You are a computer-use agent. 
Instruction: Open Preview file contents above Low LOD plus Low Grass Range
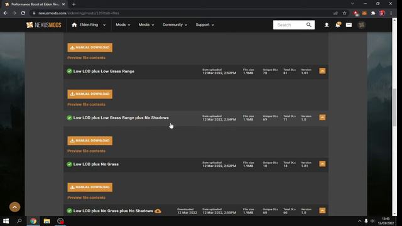(86, 58)
